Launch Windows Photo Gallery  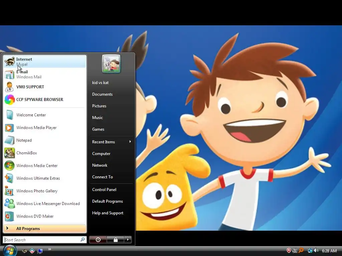pyautogui.click(x=45, y=191)
